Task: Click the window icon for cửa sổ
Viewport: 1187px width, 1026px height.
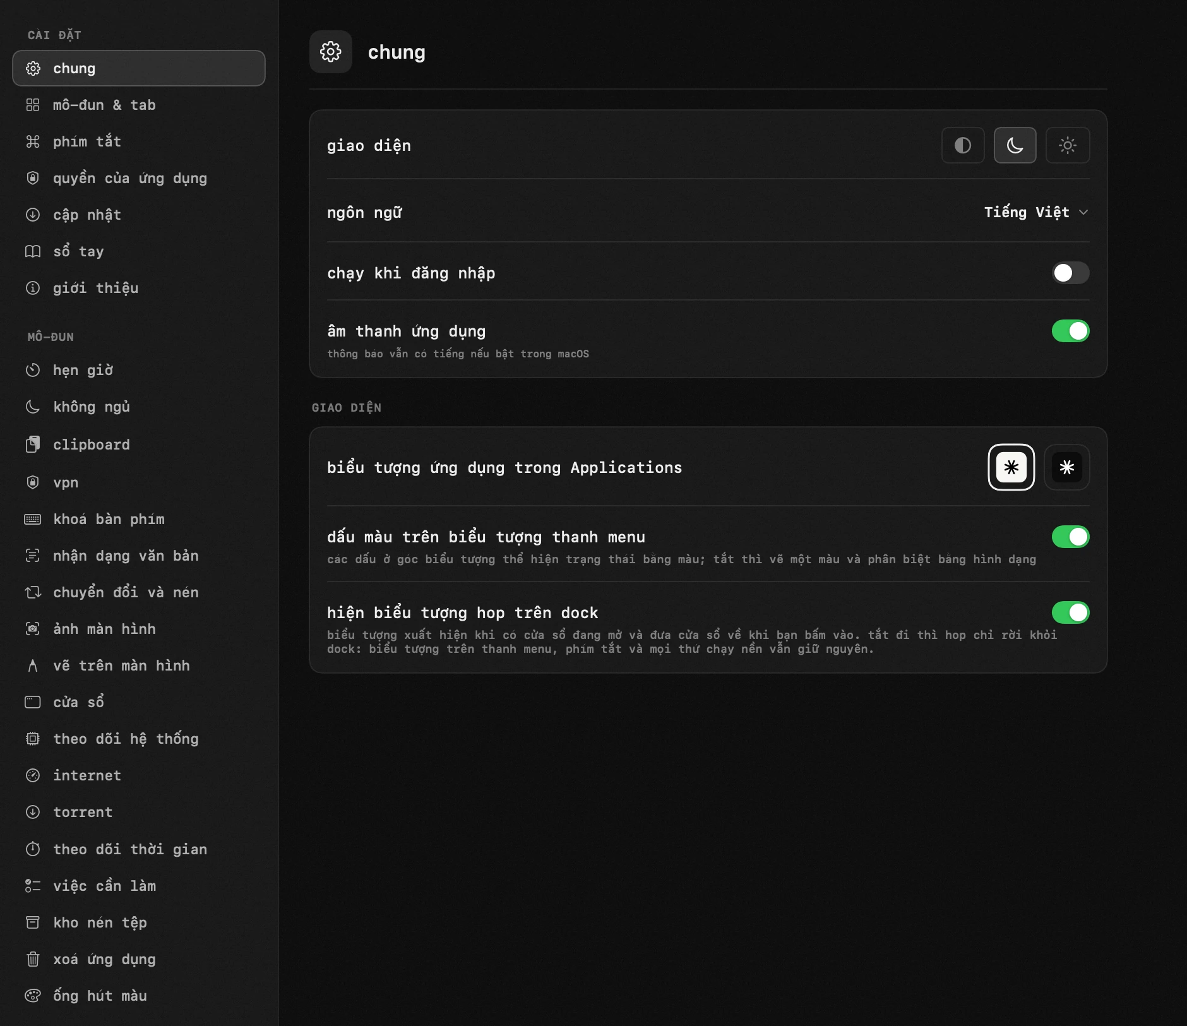Action: 33,702
